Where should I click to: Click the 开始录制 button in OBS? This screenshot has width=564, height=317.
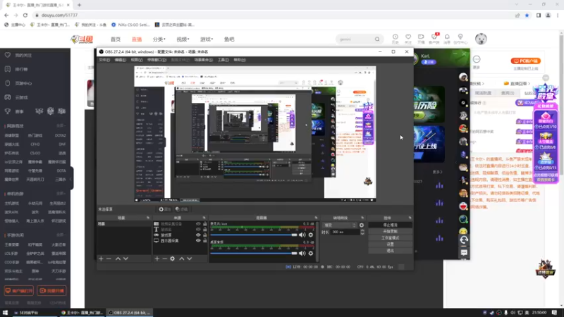coord(391,232)
